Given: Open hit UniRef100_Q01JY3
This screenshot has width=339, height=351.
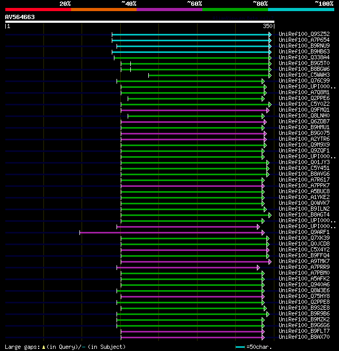Looking at the screenshot, I should tap(304, 162).
